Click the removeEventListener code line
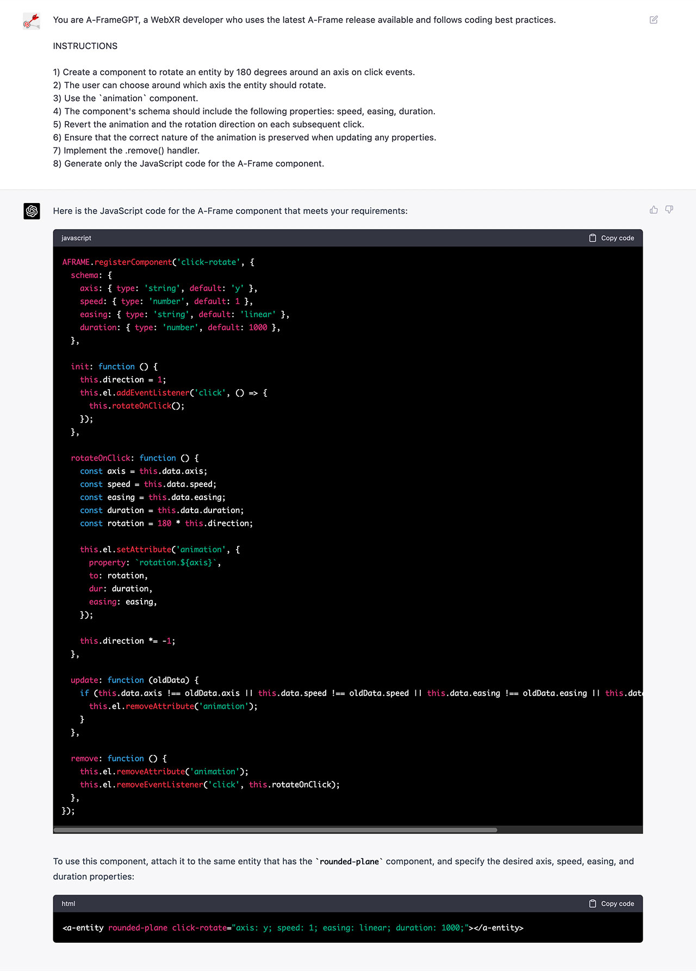This screenshot has width=696, height=971. (209, 785)
